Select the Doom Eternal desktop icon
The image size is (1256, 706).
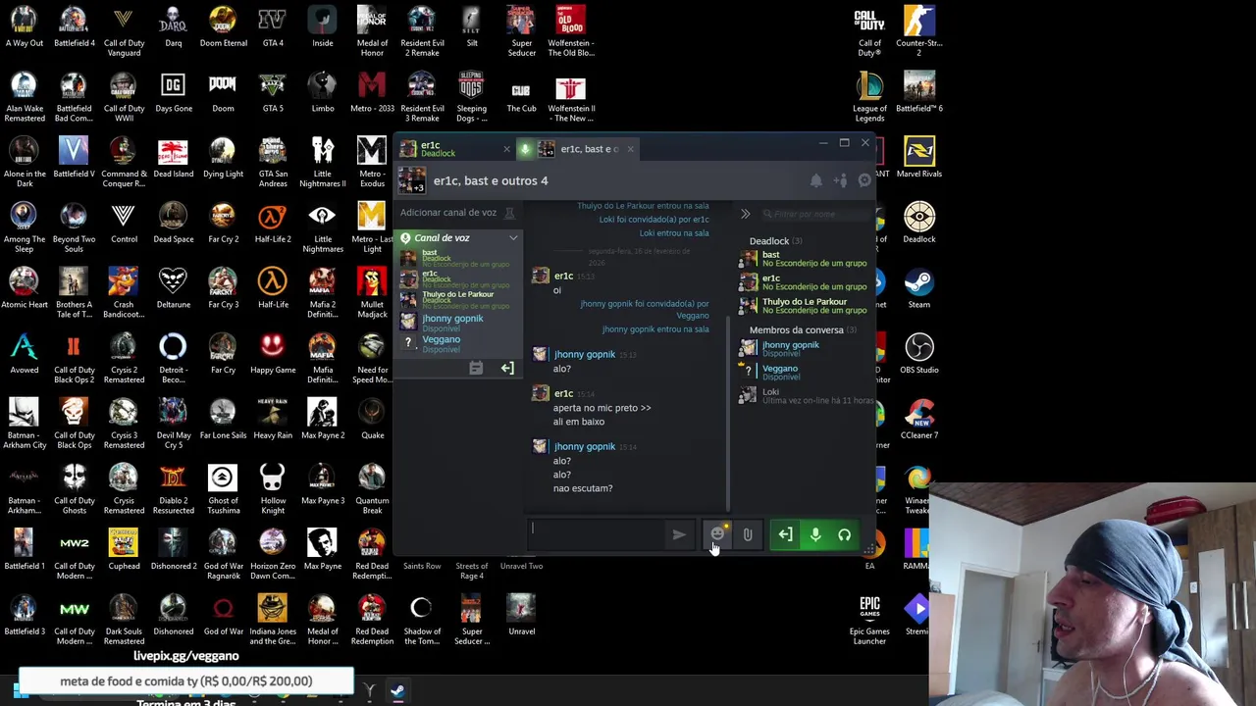[223, 27]
